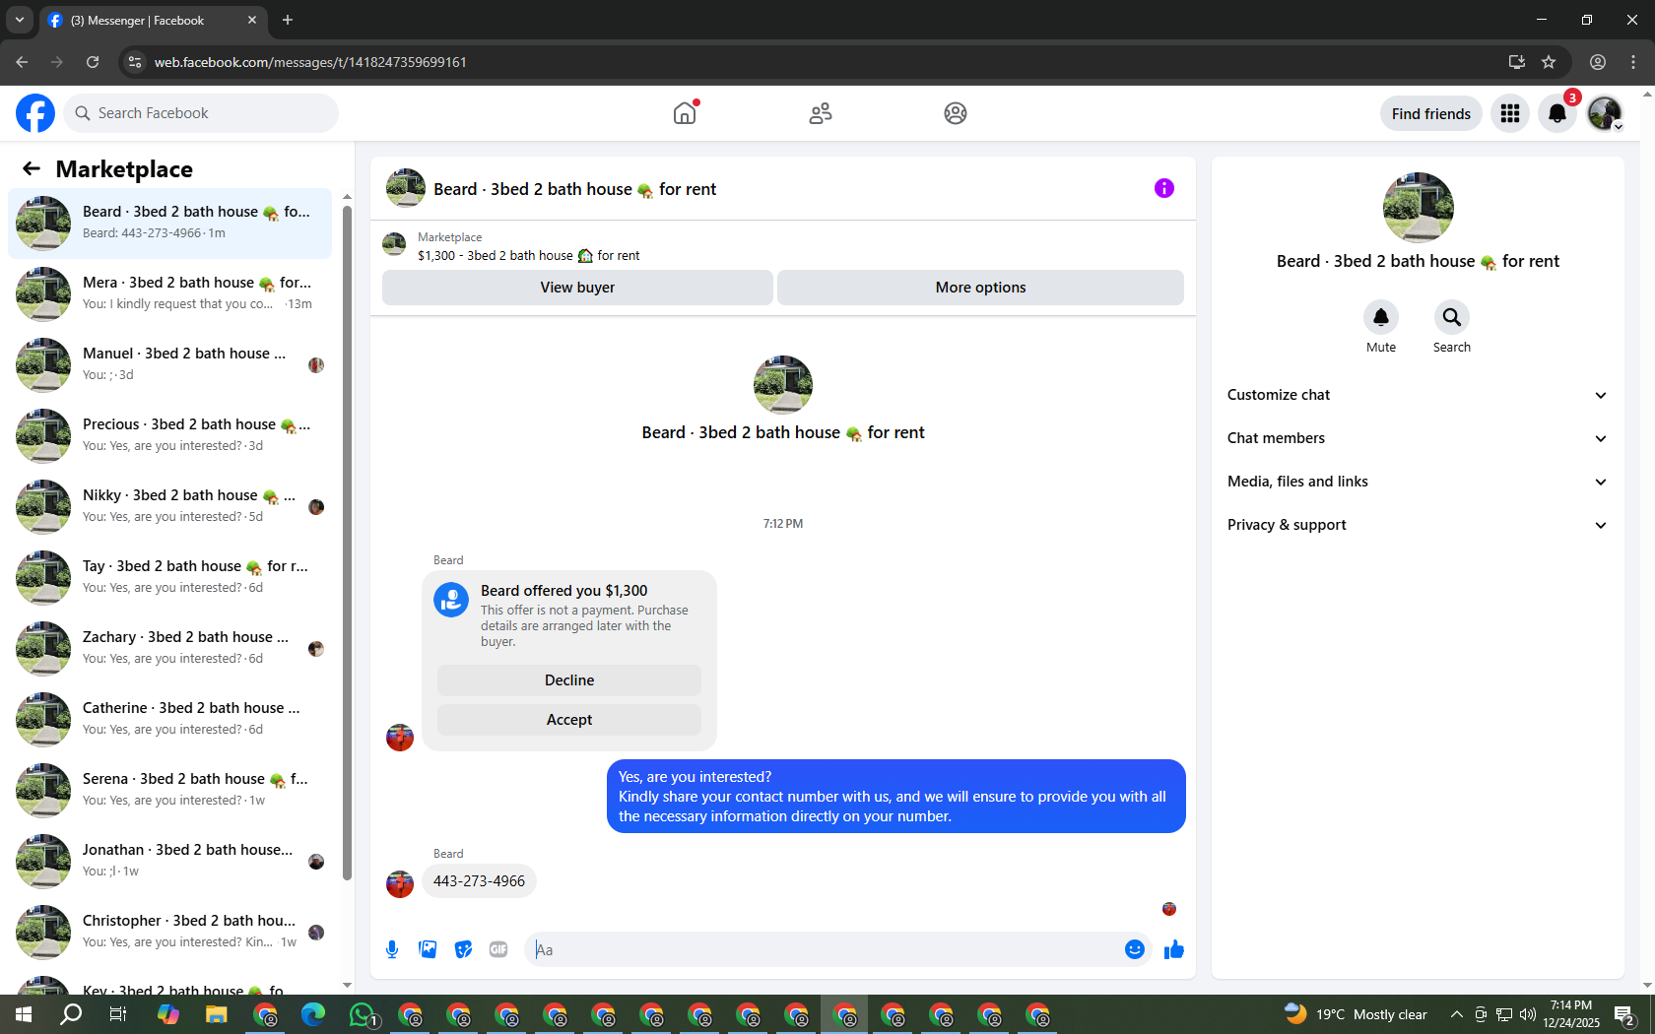Click Beard's avatar beside the offer
Image resolution: width=1655 pixels, height=1034 pixels.
coord(400,738)
